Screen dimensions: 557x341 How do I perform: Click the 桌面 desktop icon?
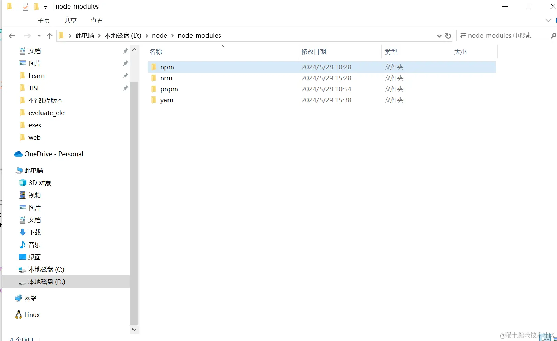coord(23,257)
